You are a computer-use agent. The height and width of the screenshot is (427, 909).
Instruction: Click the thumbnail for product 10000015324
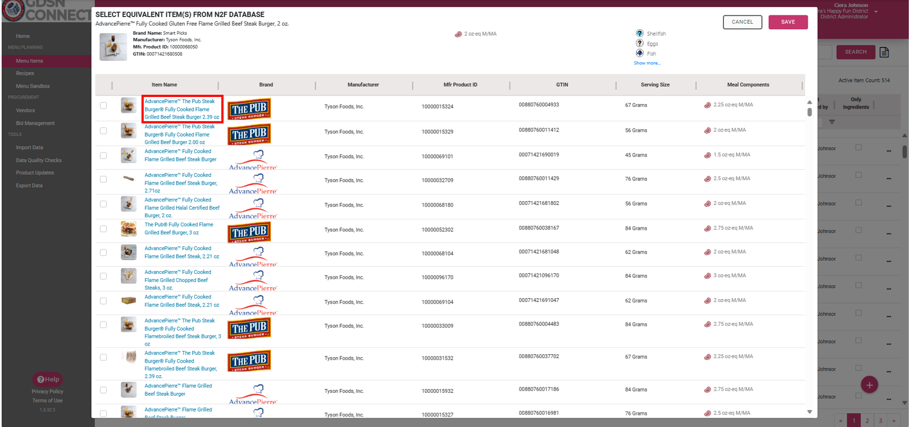pyautogui.click(x=129, y=105)
